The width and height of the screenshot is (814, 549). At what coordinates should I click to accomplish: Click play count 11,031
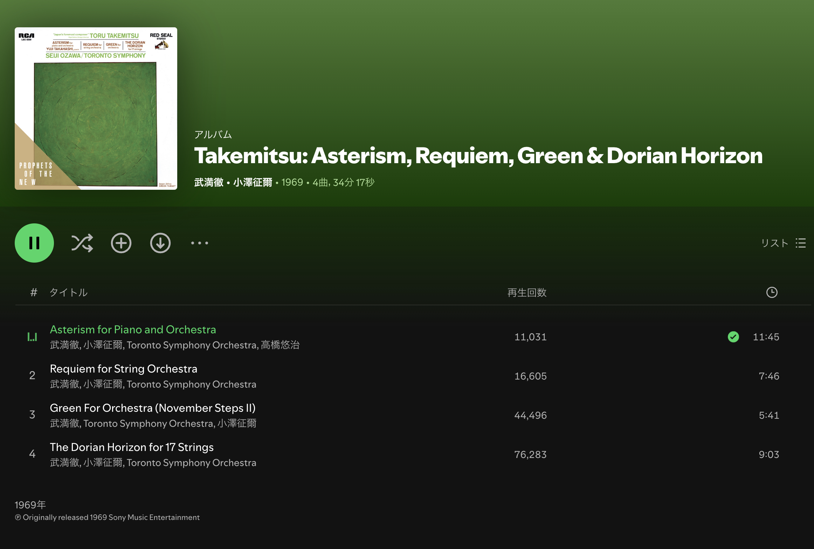point(531,337)
